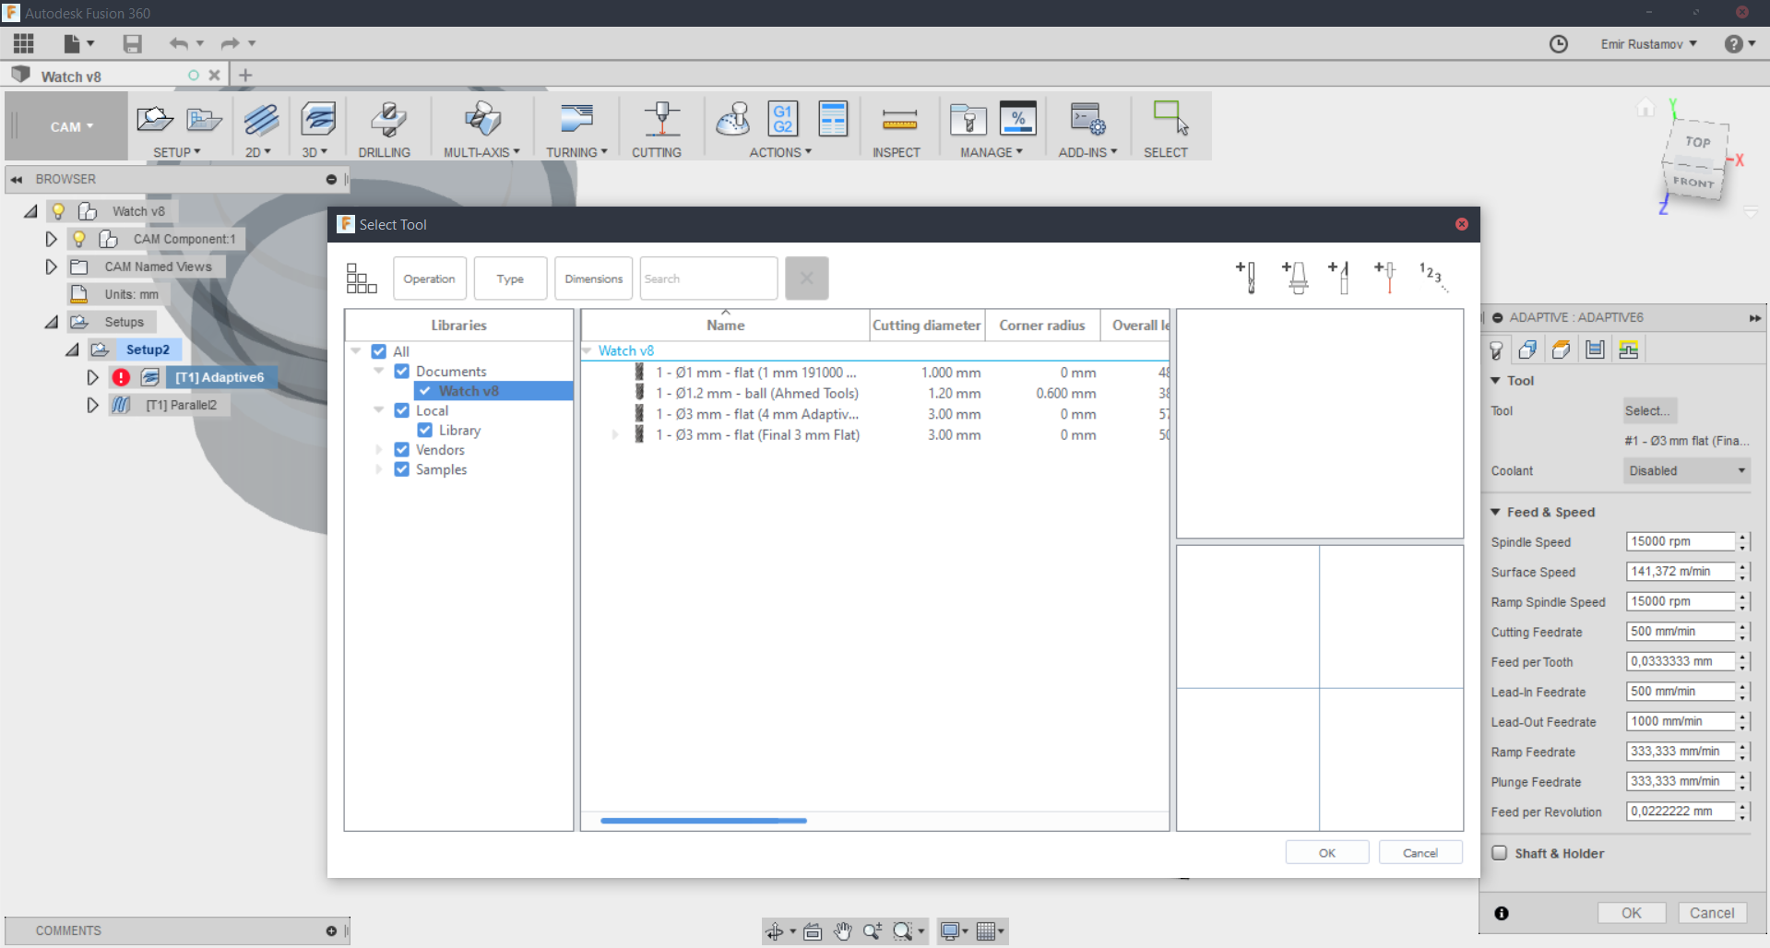The image size is (1770, 948).
Task: Switch tool list view layout icon
Action: coord(362,278)
